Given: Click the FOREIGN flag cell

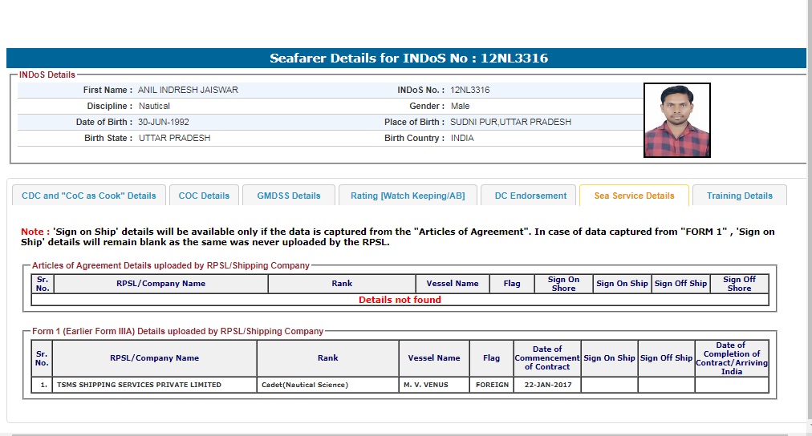Looking at the screenshot, I should coord(491,385).
